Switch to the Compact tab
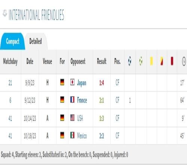Screen dimensions: 187x165 click(x=13, y=41)
